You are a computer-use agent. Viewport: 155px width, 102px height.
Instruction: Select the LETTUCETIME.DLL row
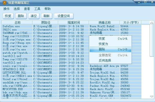point(71,72)
